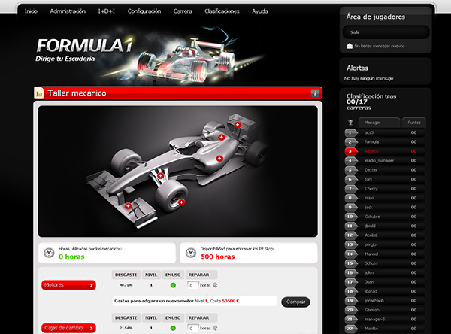Click the repair icon next to Motores hours

[215, 285]
